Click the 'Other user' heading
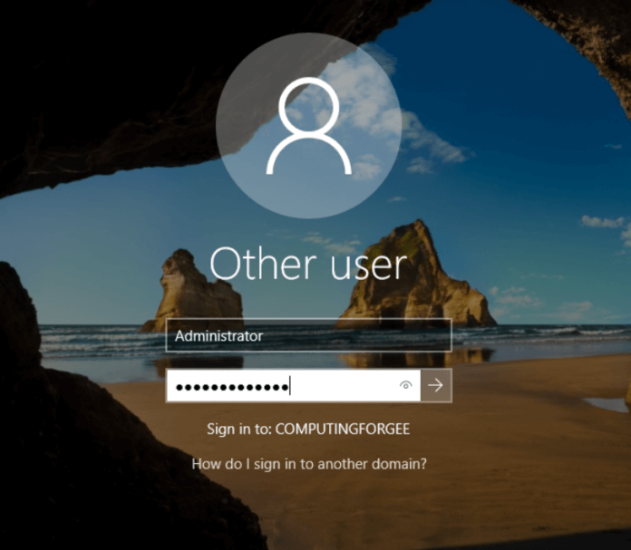Viewport: 631px width, 550px height. point(308,264)
